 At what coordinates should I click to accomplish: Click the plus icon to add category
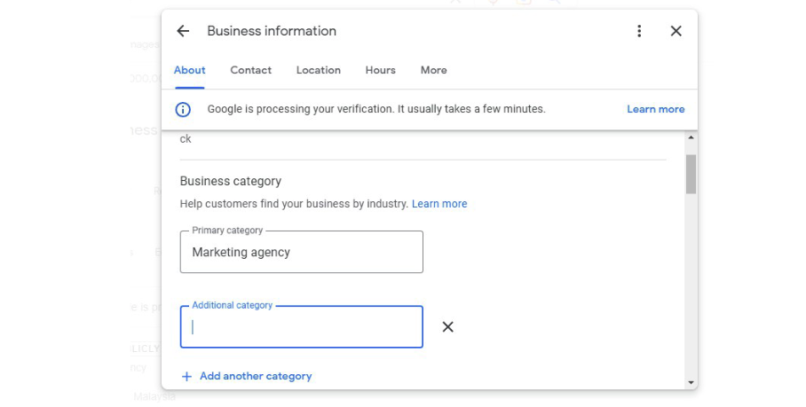tap(186, 376)
